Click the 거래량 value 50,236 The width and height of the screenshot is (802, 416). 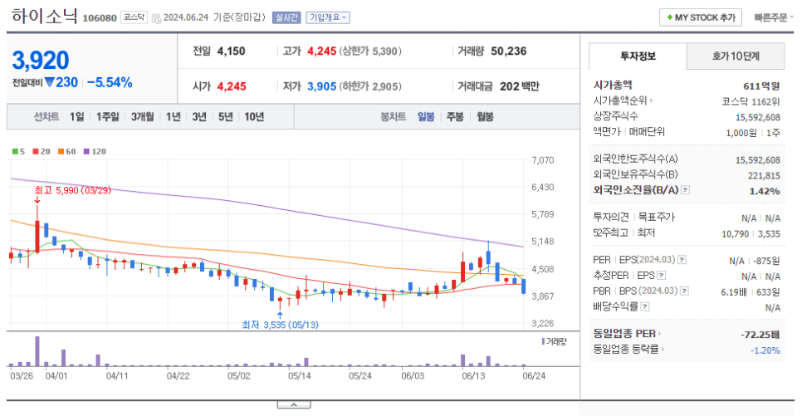pyautogui.click(x=508, y=51)
